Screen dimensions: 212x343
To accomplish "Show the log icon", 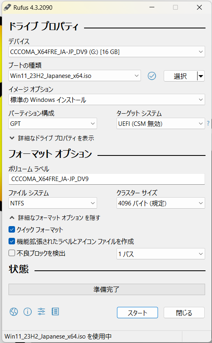I will click(55, 311).
